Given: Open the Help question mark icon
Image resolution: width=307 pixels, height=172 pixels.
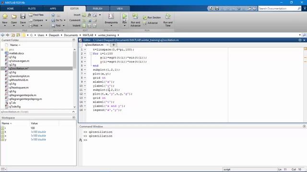Looking at the screenshot, I should point(255,9).
